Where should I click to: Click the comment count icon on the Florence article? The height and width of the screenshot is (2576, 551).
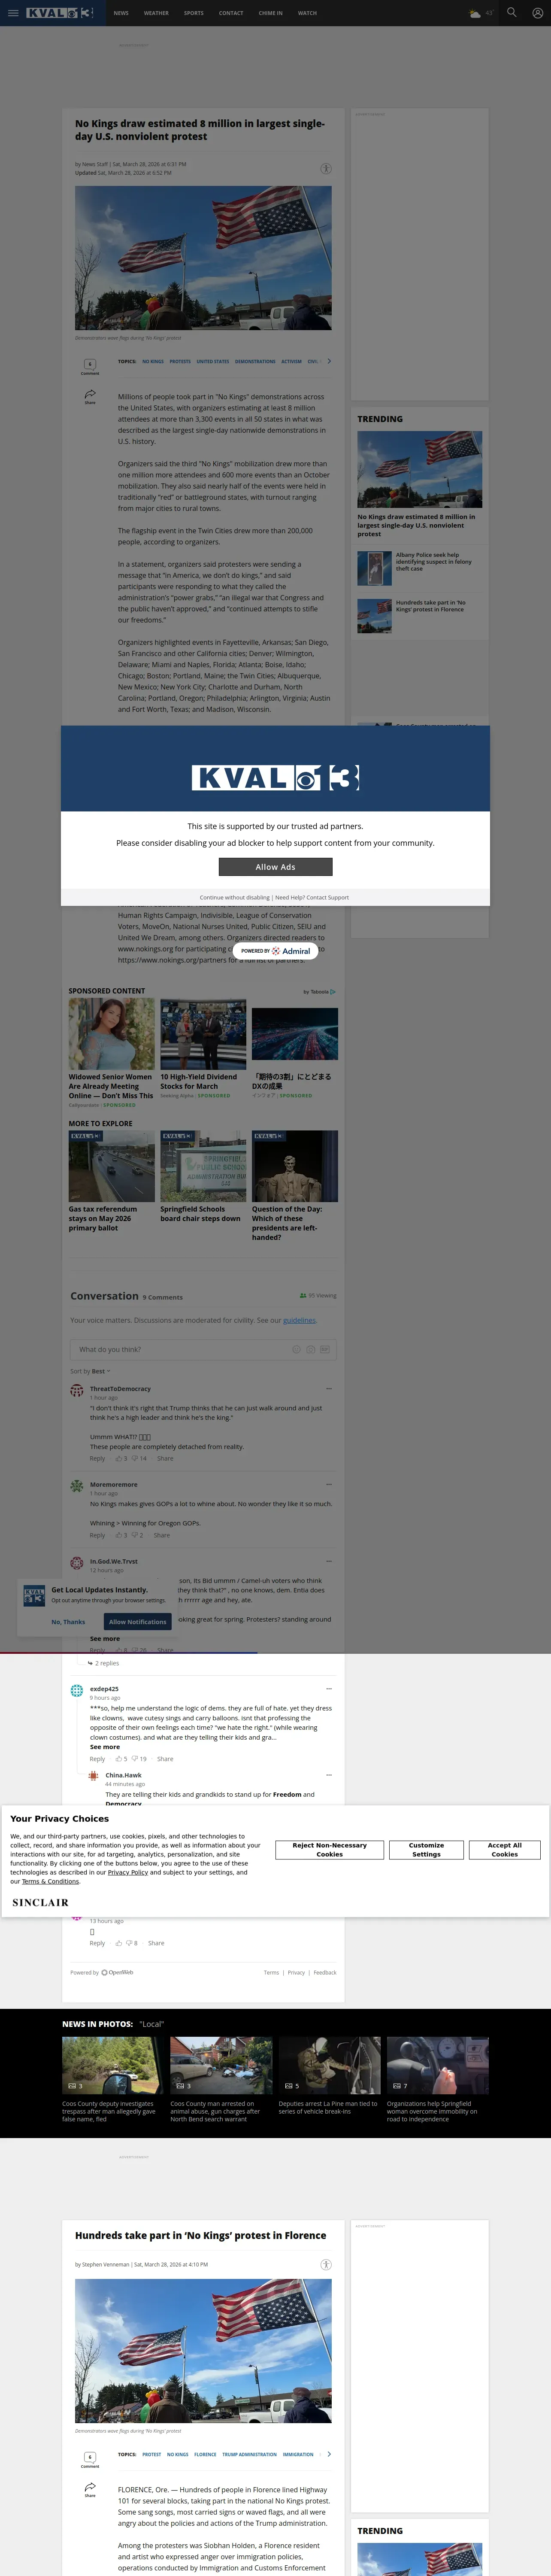(90, 2458)
